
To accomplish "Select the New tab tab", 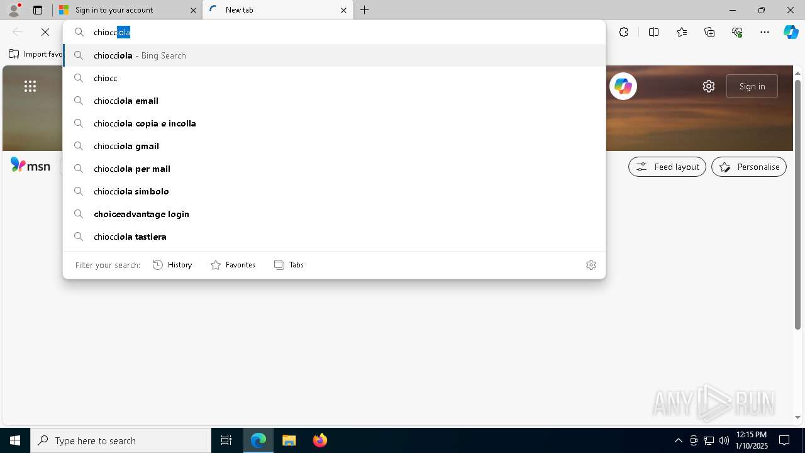I will pyautogui.click(x=277, y=10).
